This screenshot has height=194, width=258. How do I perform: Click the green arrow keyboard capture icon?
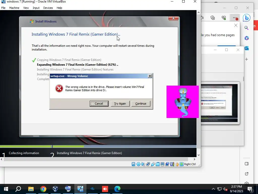[181, 164]
